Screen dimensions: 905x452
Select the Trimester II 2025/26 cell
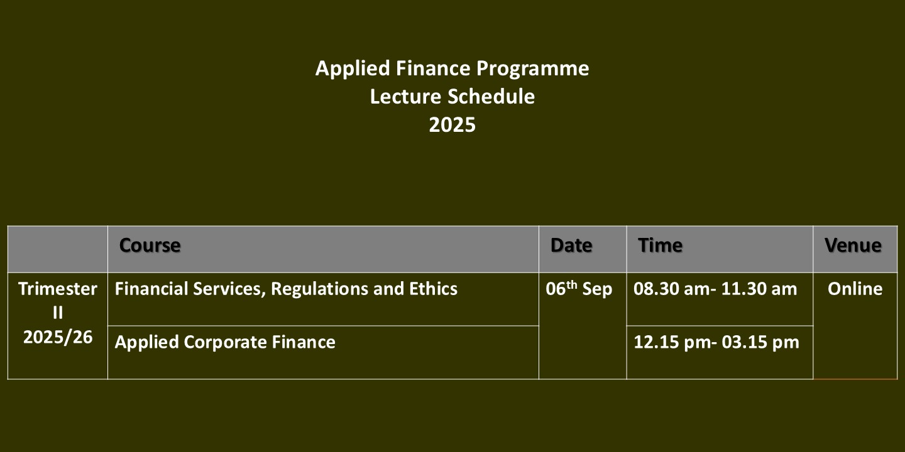[58, 326]
